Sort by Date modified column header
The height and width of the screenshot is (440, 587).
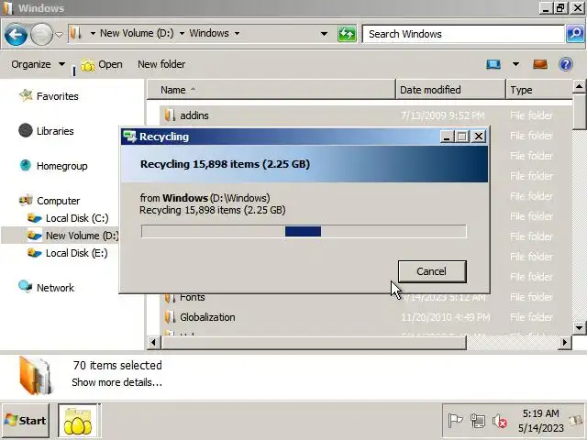[450, 90]
